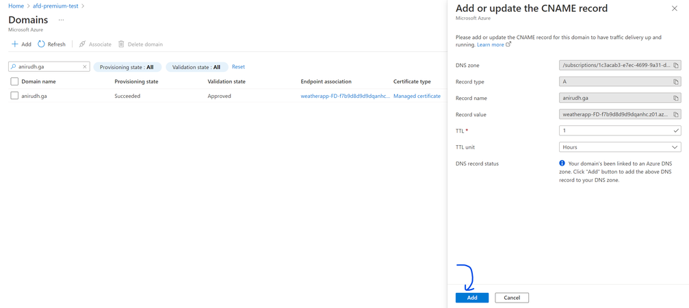This screenshot has height=308, width=689.
Task: Copy the Record value field
Action: [676, 115]
